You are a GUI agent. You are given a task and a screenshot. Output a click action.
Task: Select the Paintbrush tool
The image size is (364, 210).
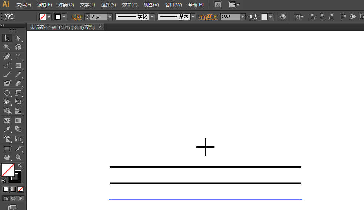tap(7, 74)
